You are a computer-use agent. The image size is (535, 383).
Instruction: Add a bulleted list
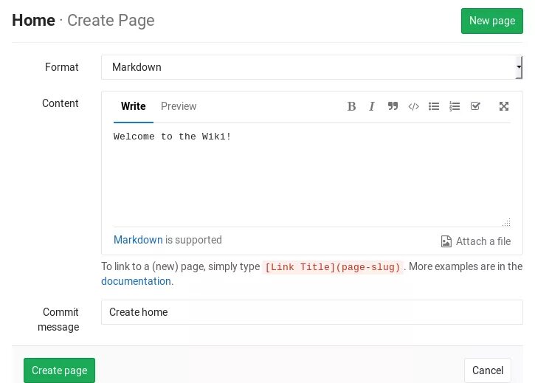434,106
